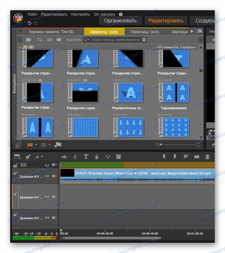Open list view options dropdown arrow

coord(50,145)
